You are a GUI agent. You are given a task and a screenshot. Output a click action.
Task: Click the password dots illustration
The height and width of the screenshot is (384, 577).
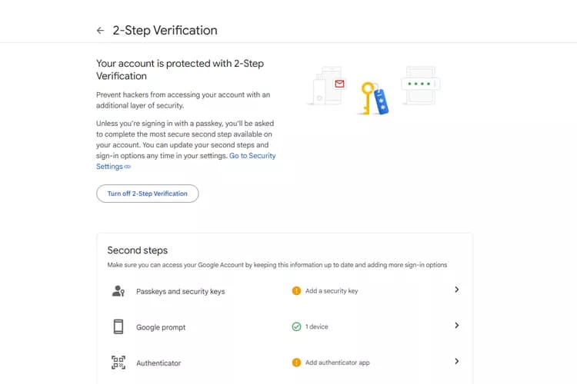[x=421, y=84]
